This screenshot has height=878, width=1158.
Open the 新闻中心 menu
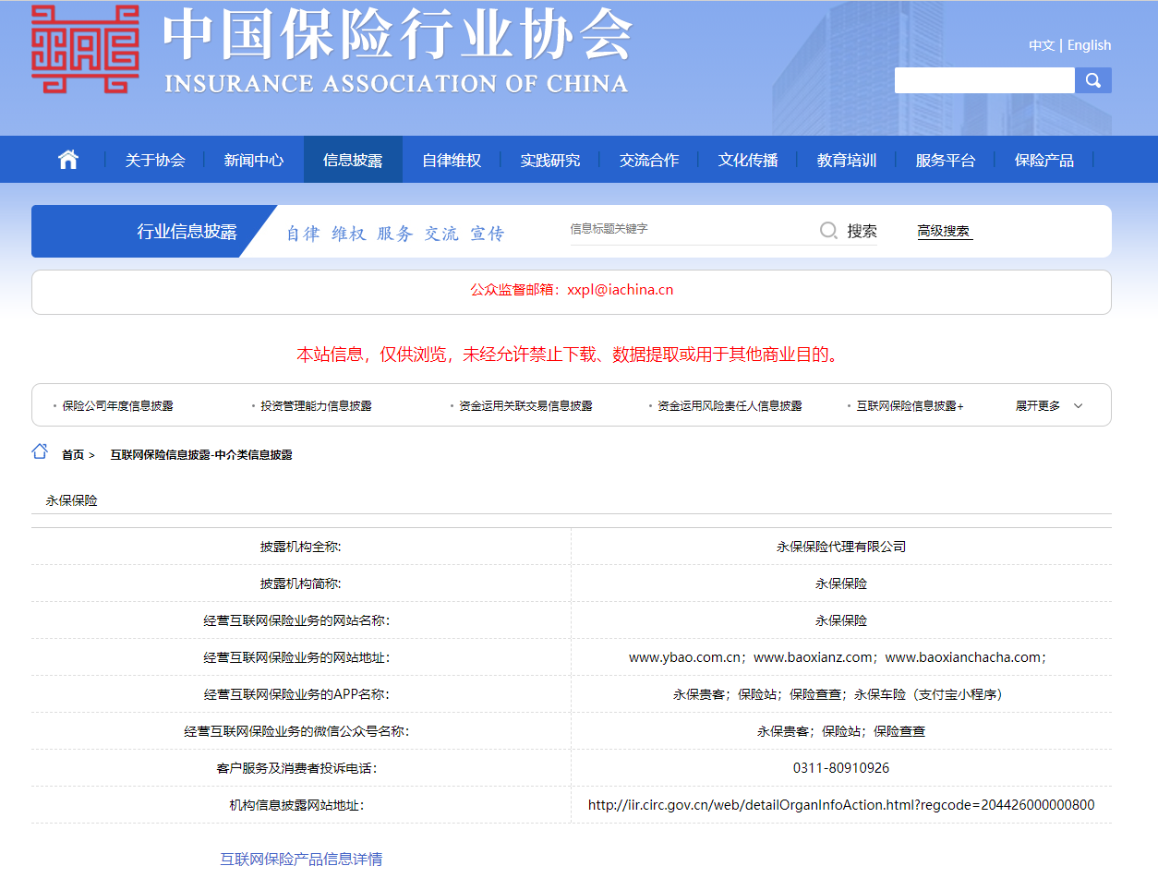point(254,160)
